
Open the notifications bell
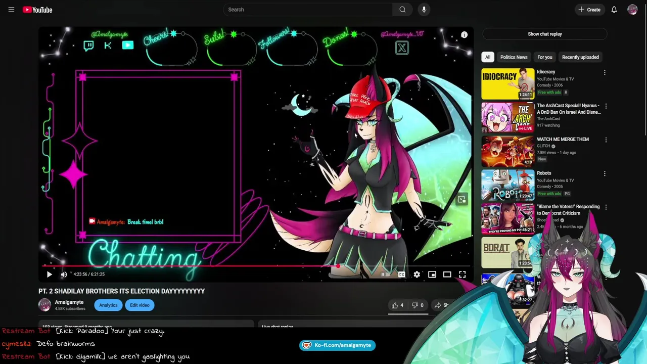tap(614, 10)
